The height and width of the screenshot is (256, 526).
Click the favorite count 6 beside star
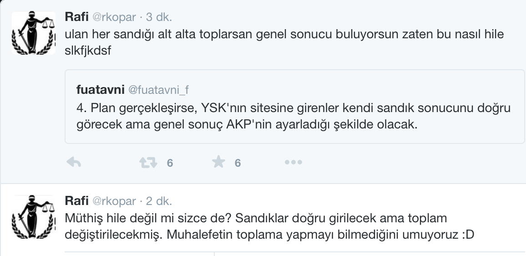(238, 163)
